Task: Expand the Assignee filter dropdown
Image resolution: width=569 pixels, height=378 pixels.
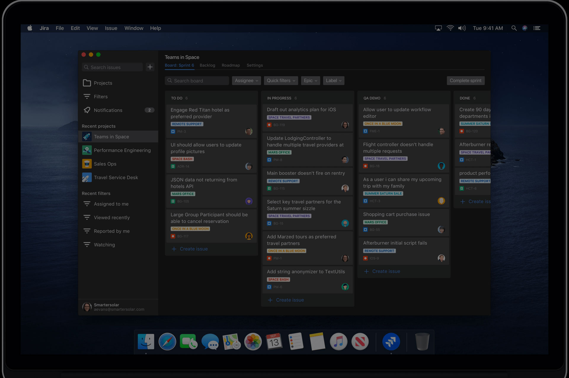Action: [246, 81]
